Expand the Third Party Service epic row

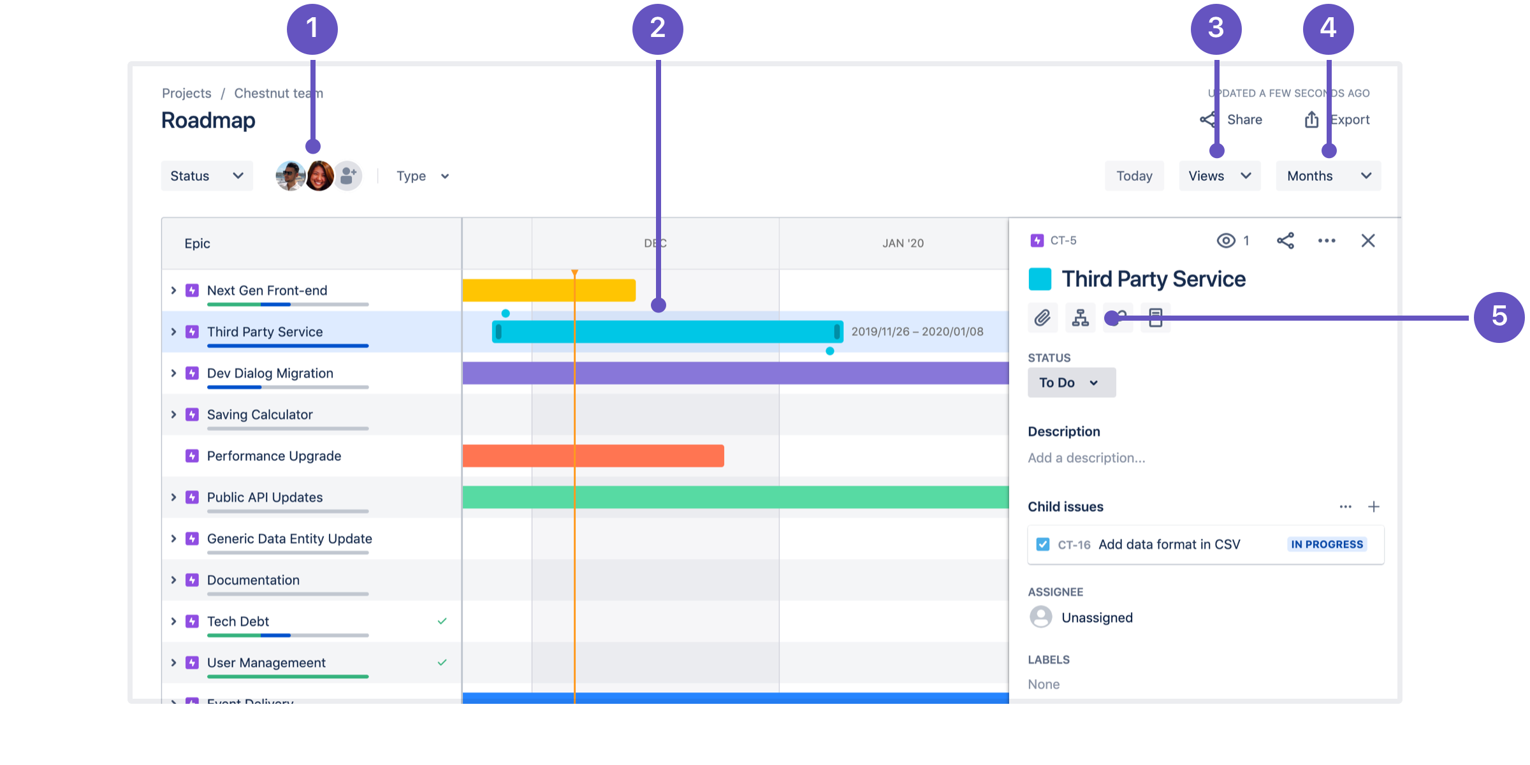tap(173, 331)
